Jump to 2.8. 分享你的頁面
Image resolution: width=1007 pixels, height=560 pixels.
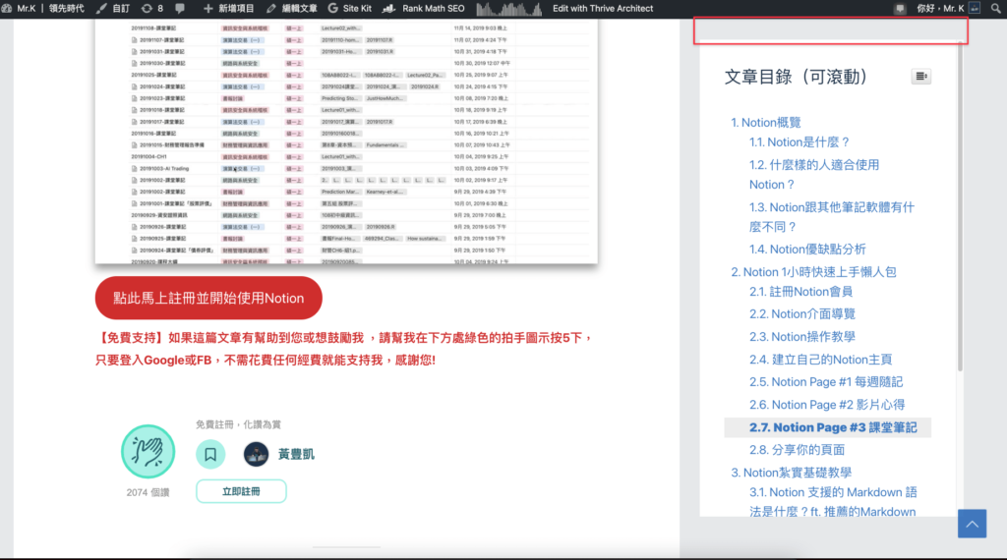[797, 450]
